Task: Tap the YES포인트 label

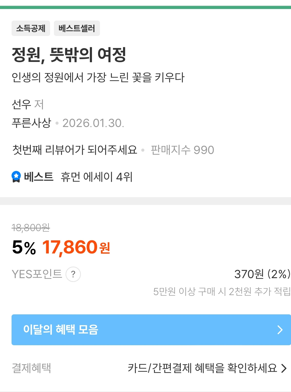Action: [37, 274]
